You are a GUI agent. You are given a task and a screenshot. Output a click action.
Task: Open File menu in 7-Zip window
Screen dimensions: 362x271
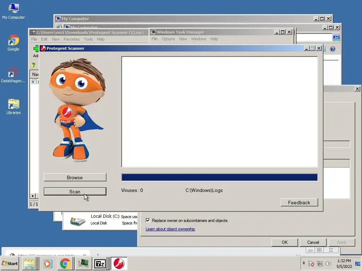coord(34,39)
